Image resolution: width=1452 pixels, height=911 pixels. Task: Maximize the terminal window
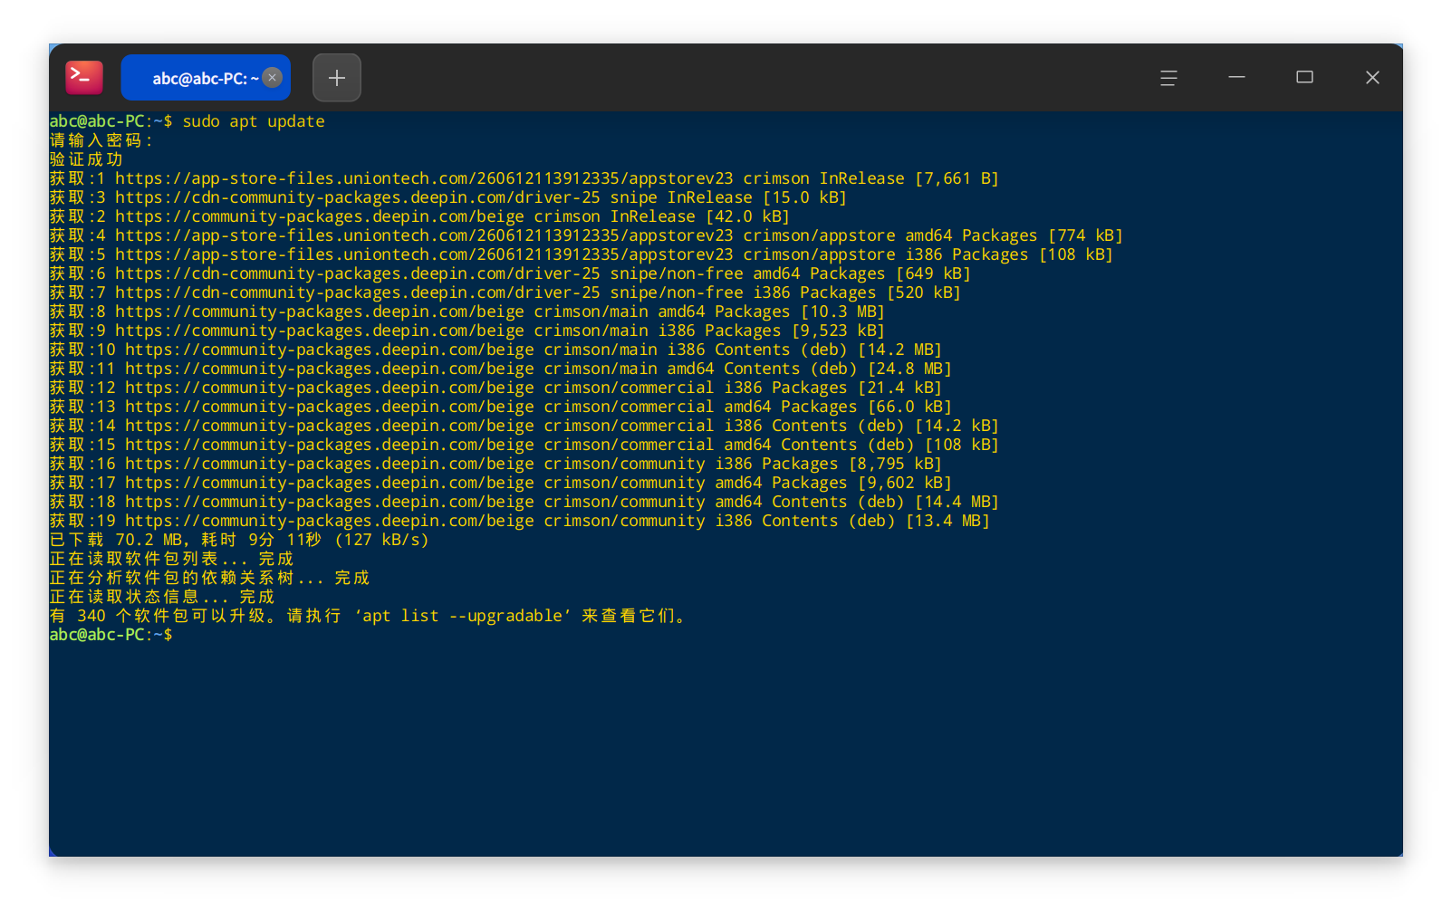pyautogui.click(x=1304, y=78)
